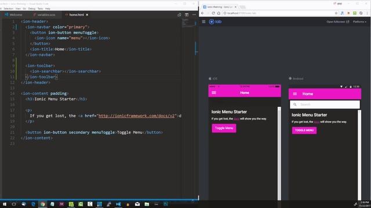Launch Microsoft Edge from the taskbar
Screen dimensions: 371x208
[33, 204]
